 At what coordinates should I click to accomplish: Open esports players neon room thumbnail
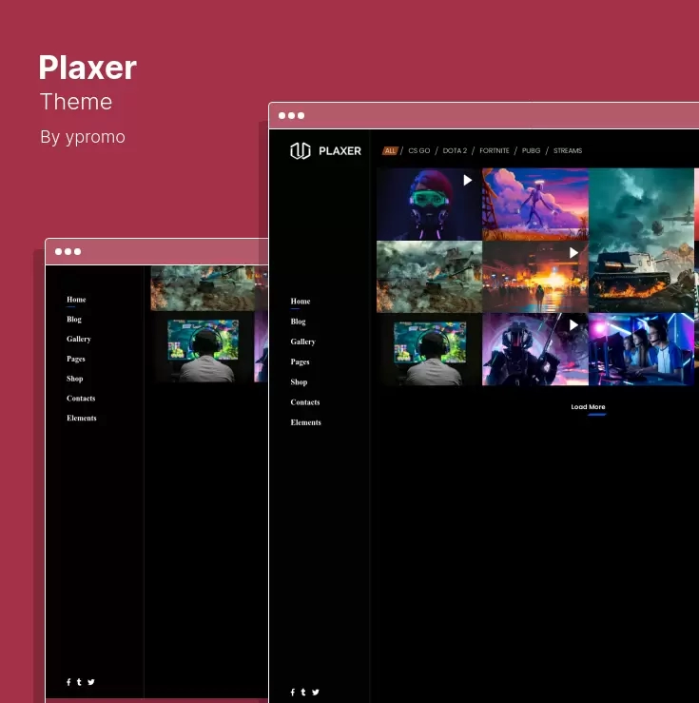(x=641, y=349)
